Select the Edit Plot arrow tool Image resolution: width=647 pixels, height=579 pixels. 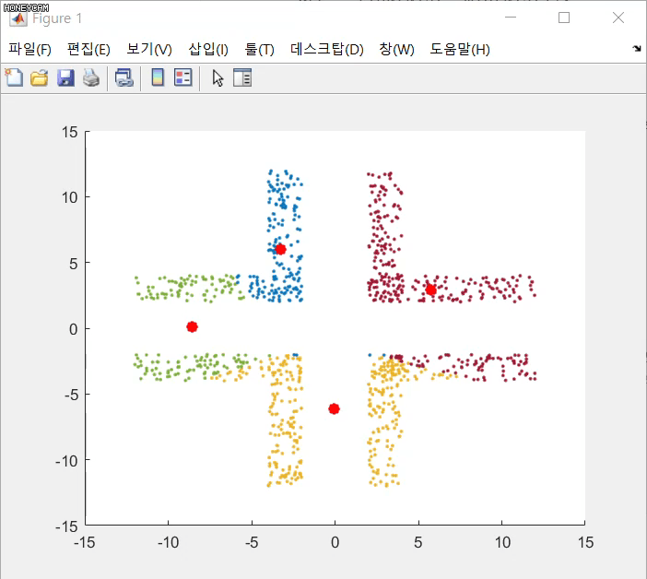218,77
